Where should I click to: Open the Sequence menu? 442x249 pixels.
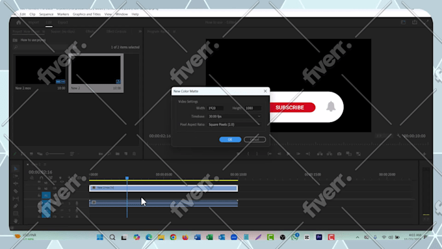point(46,14)
